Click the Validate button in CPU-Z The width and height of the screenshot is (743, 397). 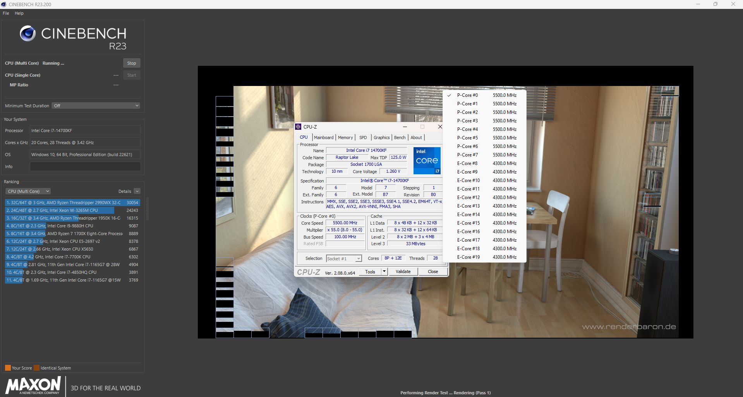click(403, 272)
